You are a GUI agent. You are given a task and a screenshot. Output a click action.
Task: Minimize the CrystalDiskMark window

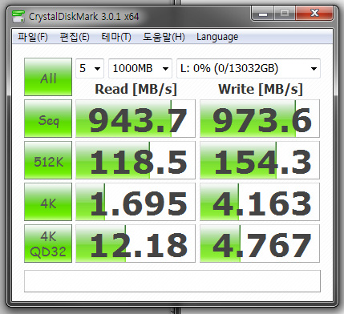[x=263, y=14]
